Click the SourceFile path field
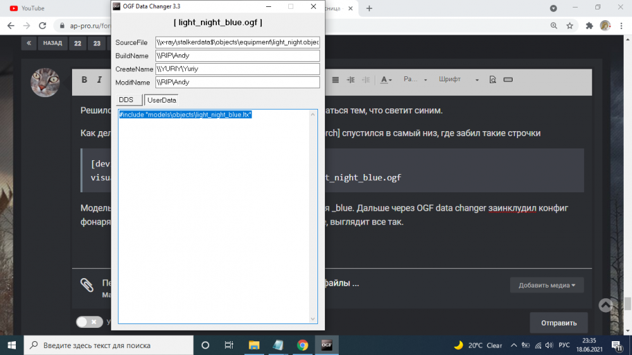Viewport: 632px width, 355px height. click(238, 42)
